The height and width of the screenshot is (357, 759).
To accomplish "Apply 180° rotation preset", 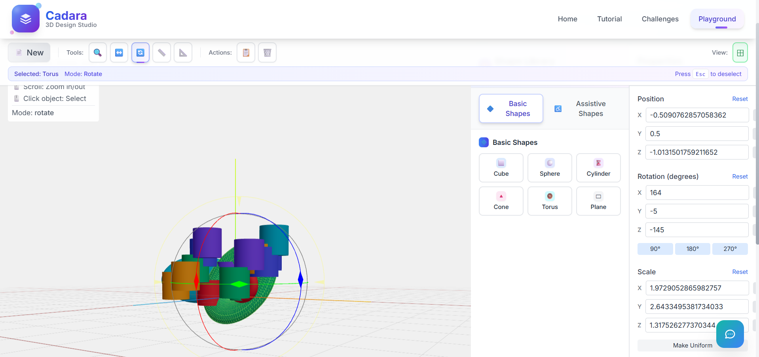I will pyautogui.click(x=693, y=249).
